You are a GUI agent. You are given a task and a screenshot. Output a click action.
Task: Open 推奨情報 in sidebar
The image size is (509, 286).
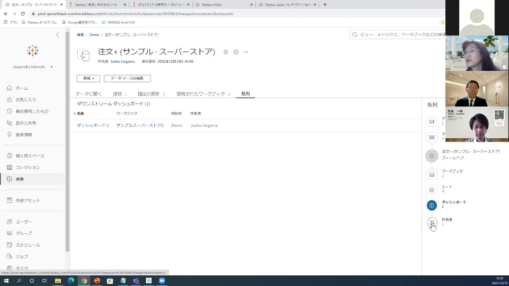(x=24, y=135)
